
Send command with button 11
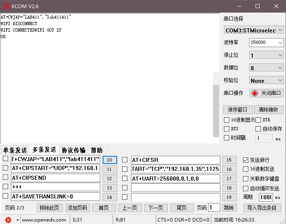point(110,169)
